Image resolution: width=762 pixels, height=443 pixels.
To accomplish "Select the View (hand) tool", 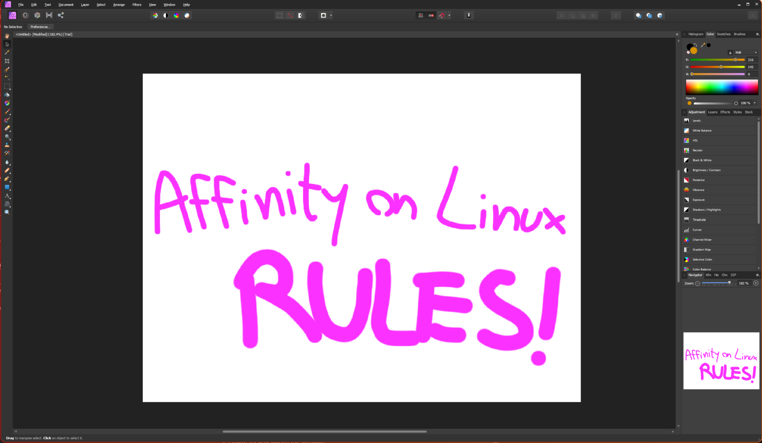I will pyautogui.click(x=7, y=36).
